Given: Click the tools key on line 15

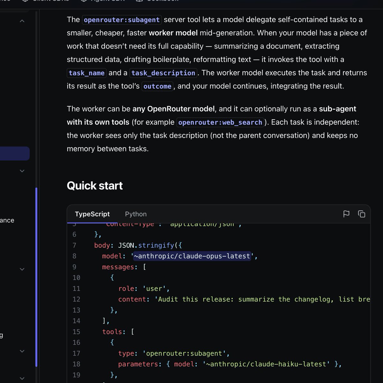Looking at the screenshot, I should 112,332.
